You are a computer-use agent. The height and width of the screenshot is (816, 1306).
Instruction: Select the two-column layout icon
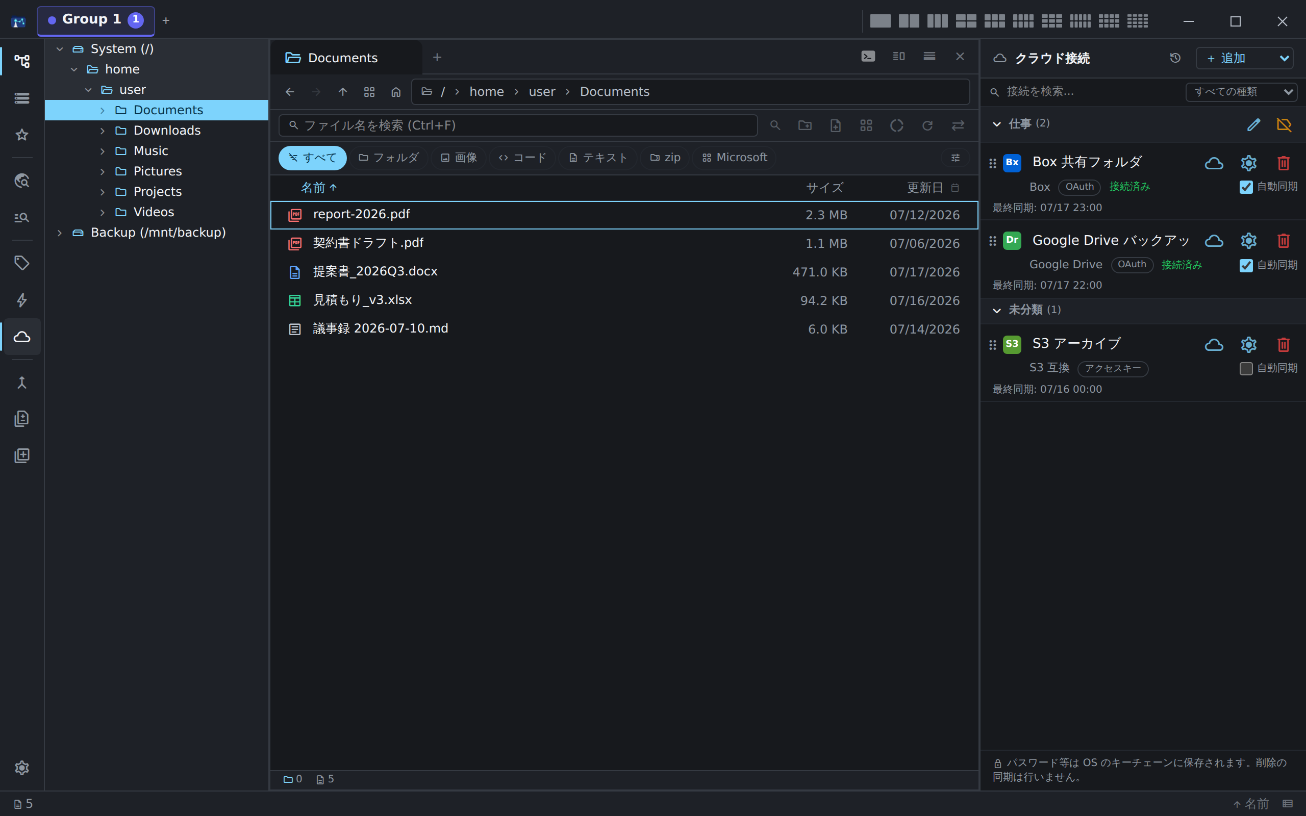(909, 21)
